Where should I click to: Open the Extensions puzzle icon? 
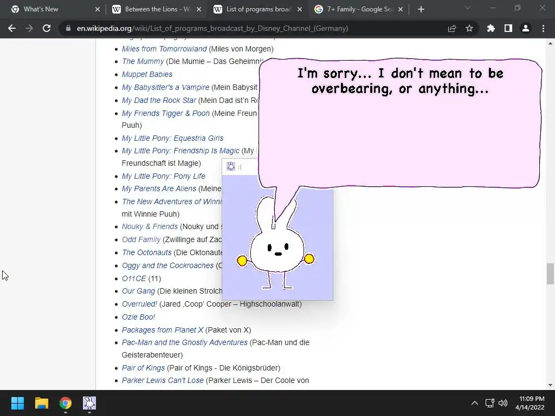[491, 28]
